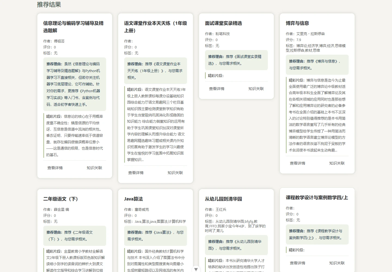The width and height of the screenshot is (392, 272).
Task: Select the Java算法 book title
Action: tap(133, 199)
